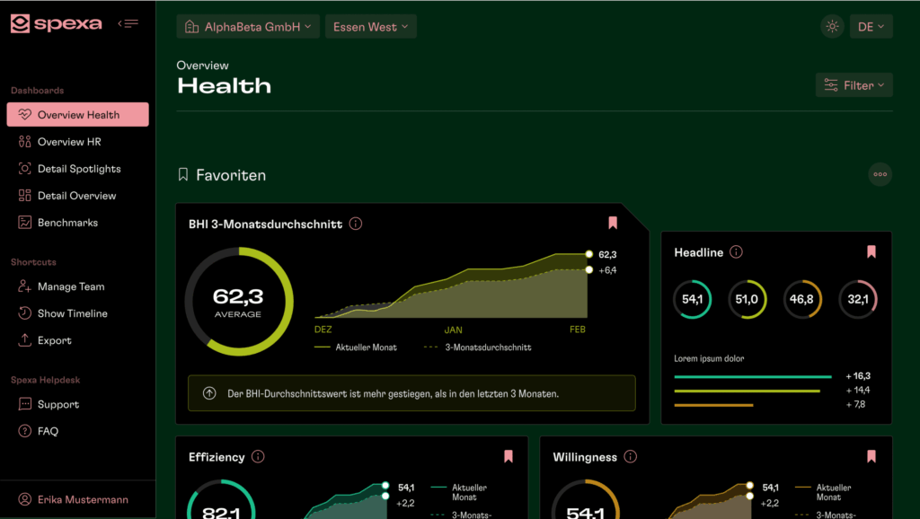This screenshot has width=920, height=519.
Task: Open the Filter options
Action: click(x=854, y=85)
